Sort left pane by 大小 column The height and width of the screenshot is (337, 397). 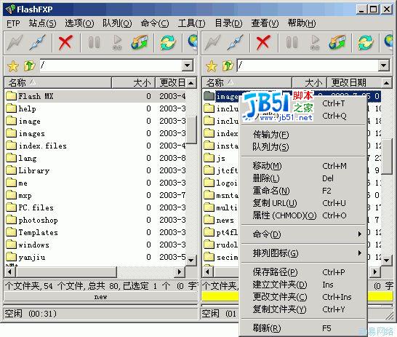(133, 82)
